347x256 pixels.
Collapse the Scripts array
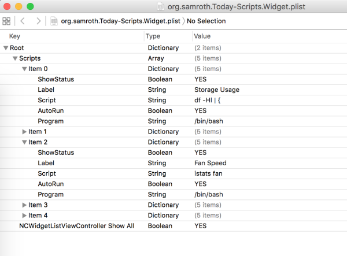15,58
